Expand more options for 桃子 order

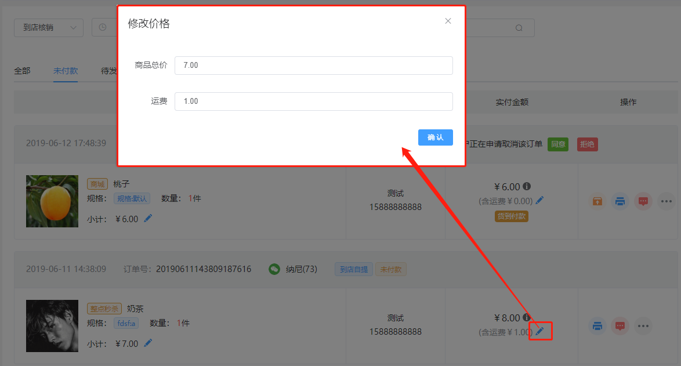[666, 201]
